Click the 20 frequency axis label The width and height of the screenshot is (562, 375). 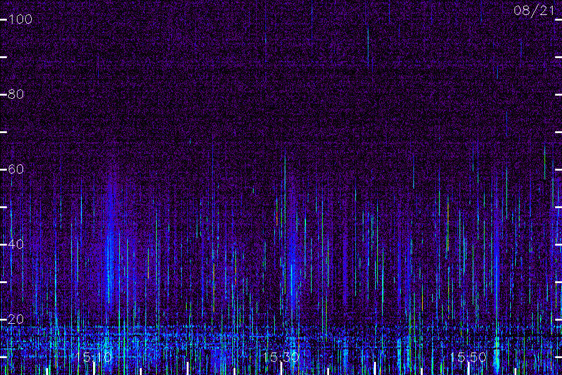(x=16, y=319)
